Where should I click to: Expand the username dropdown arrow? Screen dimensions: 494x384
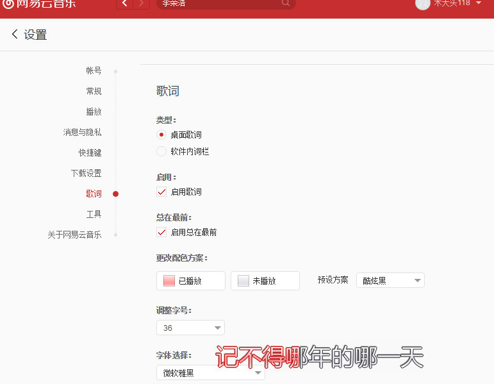[479, 3]
